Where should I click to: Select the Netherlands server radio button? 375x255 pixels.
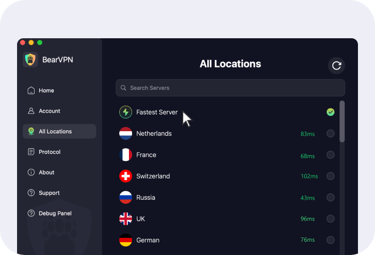point(330,134)
